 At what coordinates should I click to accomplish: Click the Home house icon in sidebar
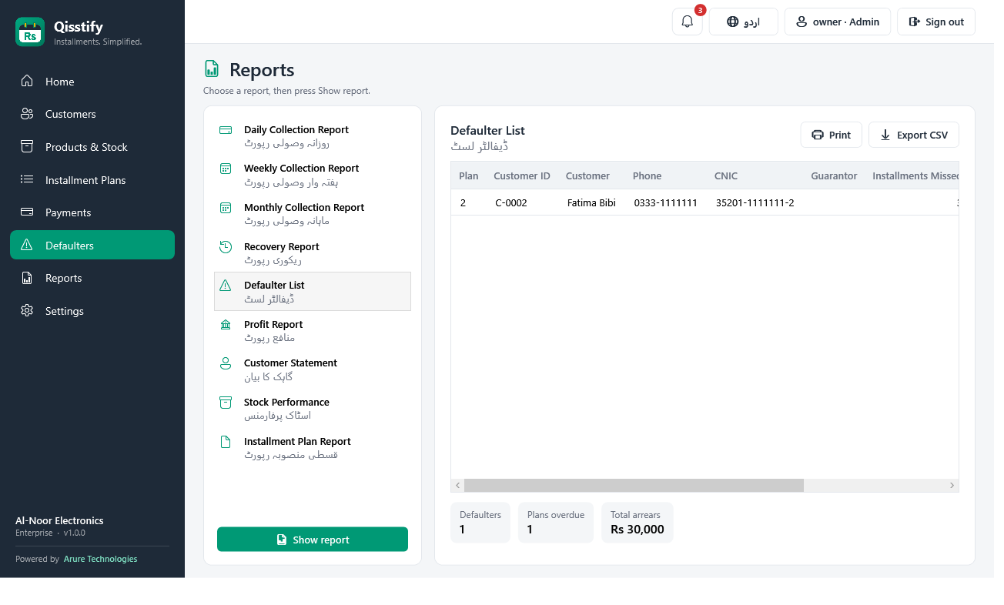27,81
